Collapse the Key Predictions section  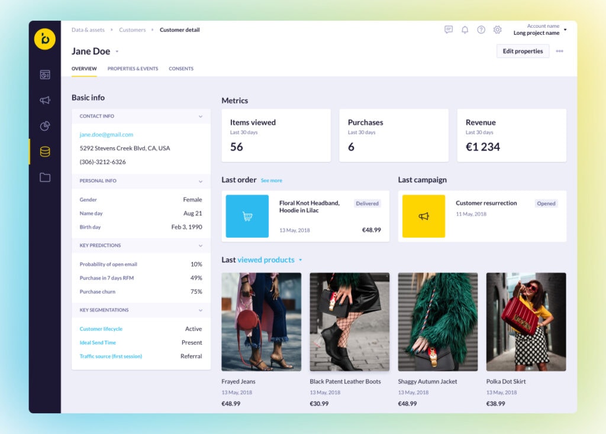(x=200, y=245)
